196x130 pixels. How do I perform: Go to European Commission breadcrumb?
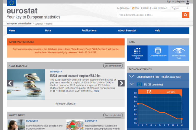[x=19, y=24]
